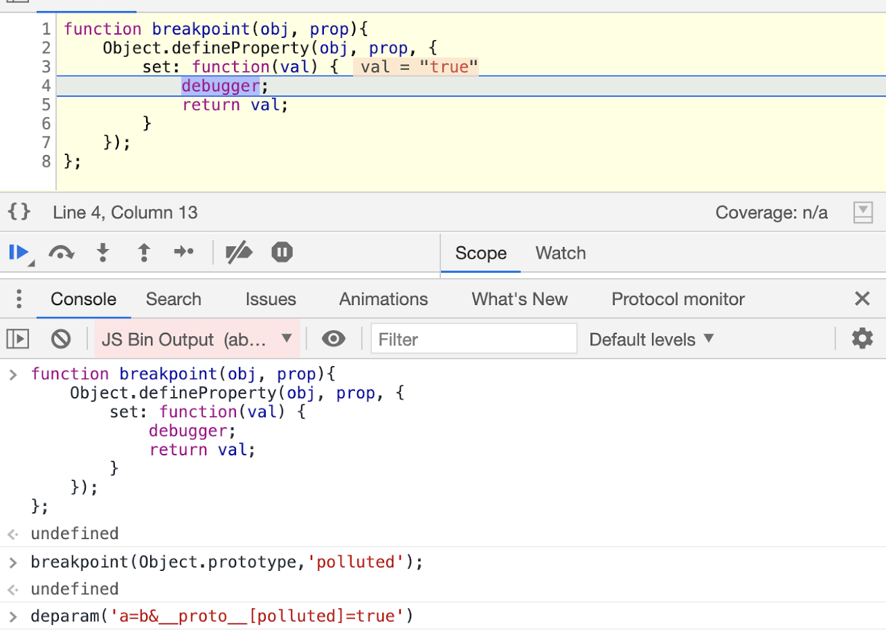Screen dimensions: 886x638
Task: Click line number 8 in gutter
Action: (46, 162)
